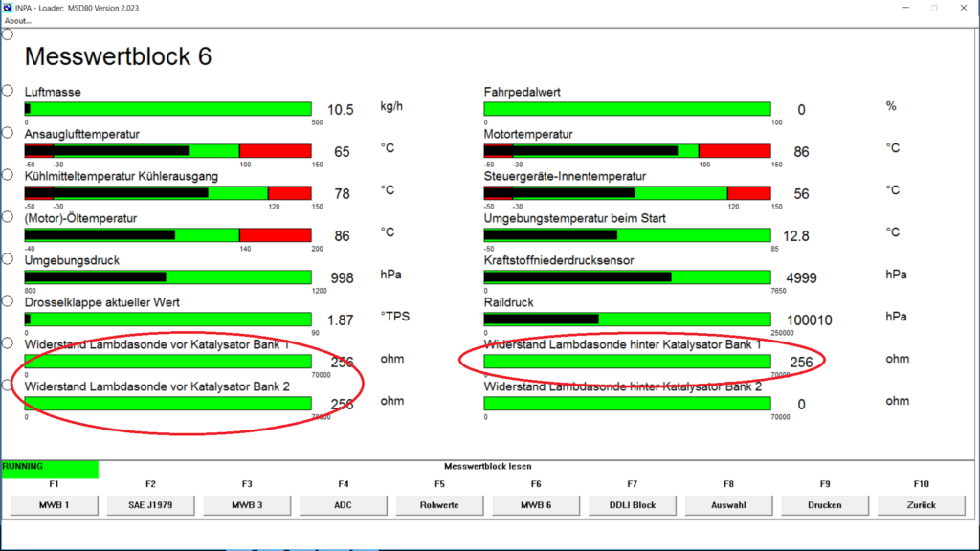This screenshot has width=980, height=551.
Task: Click the Kühlmitteltemperatur Kühlerausgang bar gauge
Action: [168, 192]
